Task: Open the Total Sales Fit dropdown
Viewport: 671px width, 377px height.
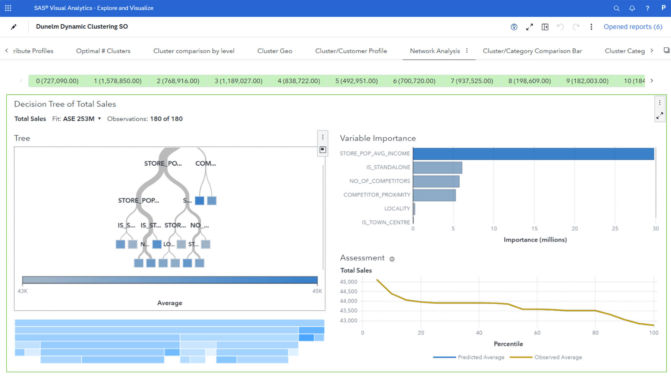Action: pos(99,118)
